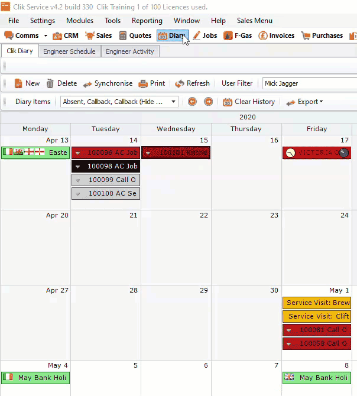Click the Friday column header
Screen dimensions: 357x396
tap(317, 129)
